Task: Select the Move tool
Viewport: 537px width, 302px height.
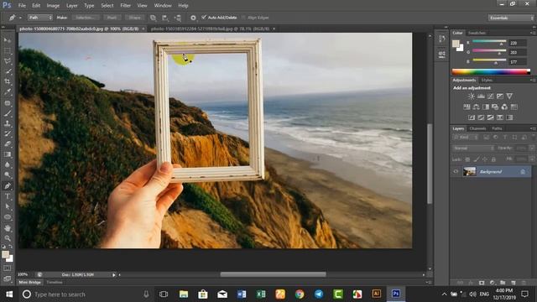Action: click(8, 40)
